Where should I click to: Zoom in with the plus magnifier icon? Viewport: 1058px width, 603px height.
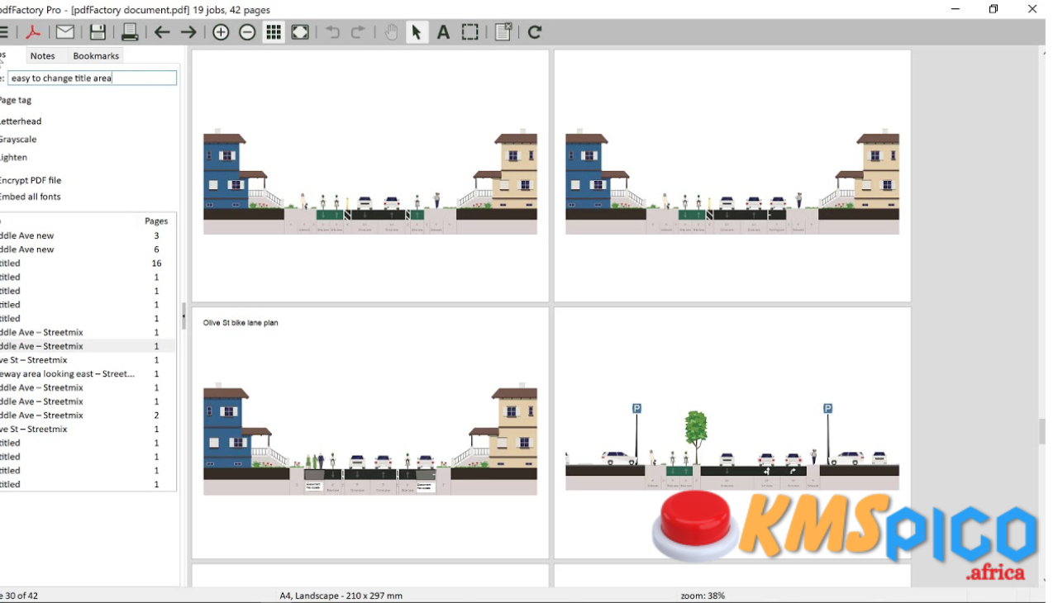pyautogui.click(x=221, y=32)
